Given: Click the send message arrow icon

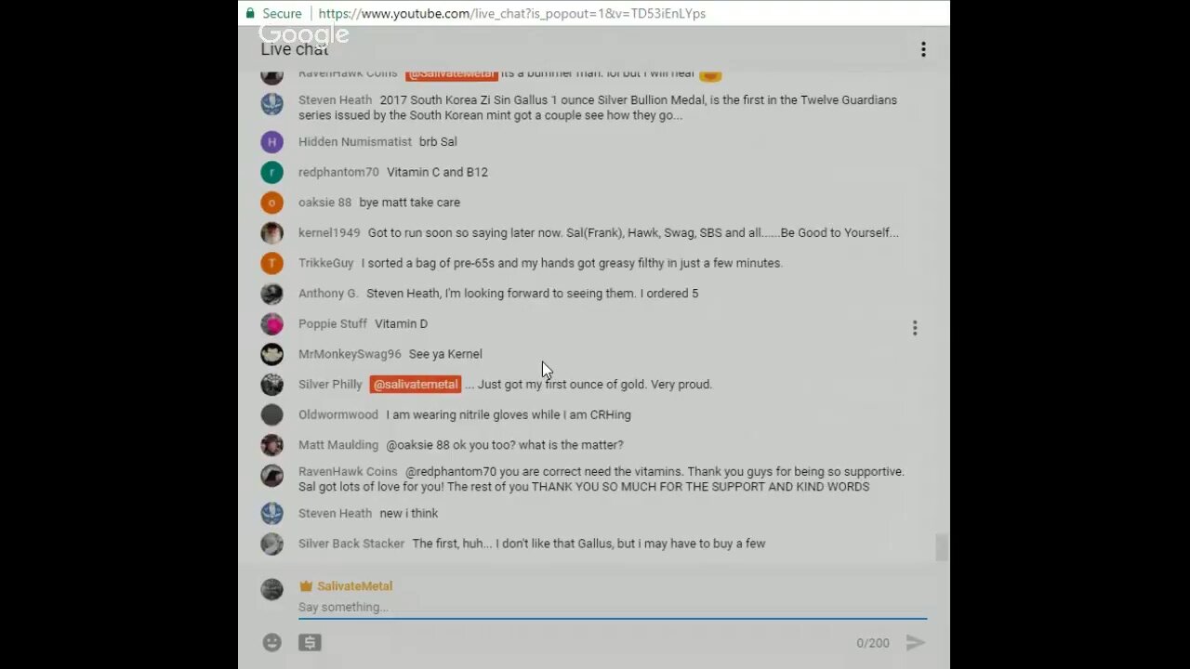Looking at the screenshot, I should click(915, 642).
